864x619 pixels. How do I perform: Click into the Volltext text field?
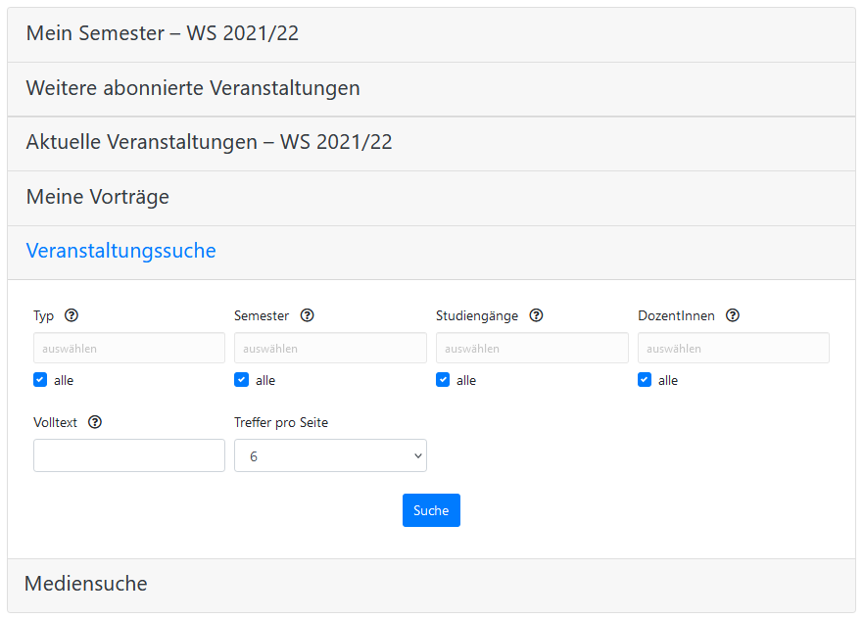point(129,455)
